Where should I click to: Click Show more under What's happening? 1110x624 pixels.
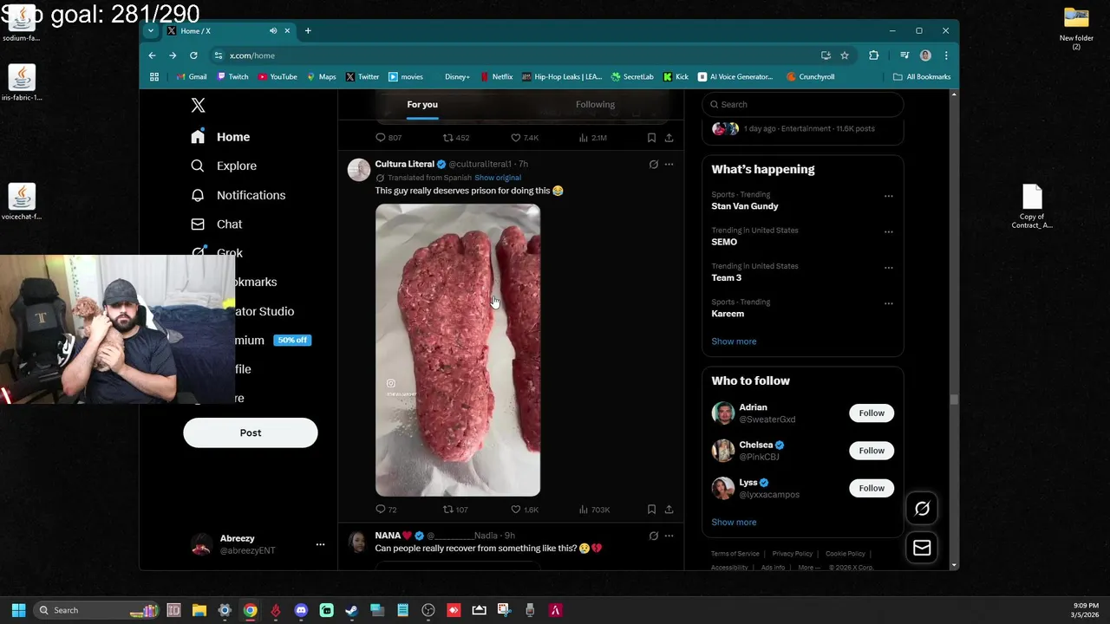[x=734, y=341]
